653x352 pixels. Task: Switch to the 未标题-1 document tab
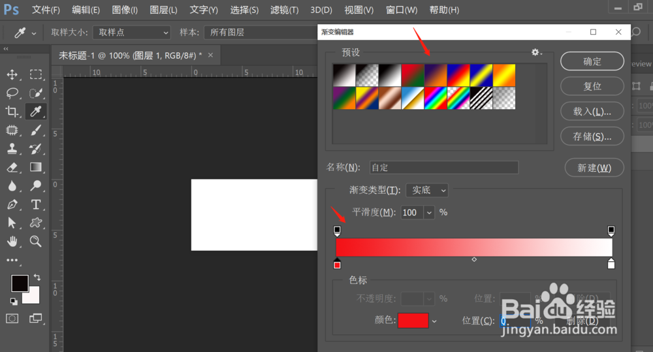130,56
